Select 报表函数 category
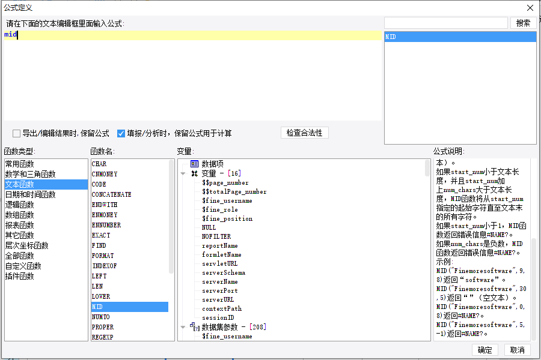Viewport: 541px width, 360px height. pos(46,226)
